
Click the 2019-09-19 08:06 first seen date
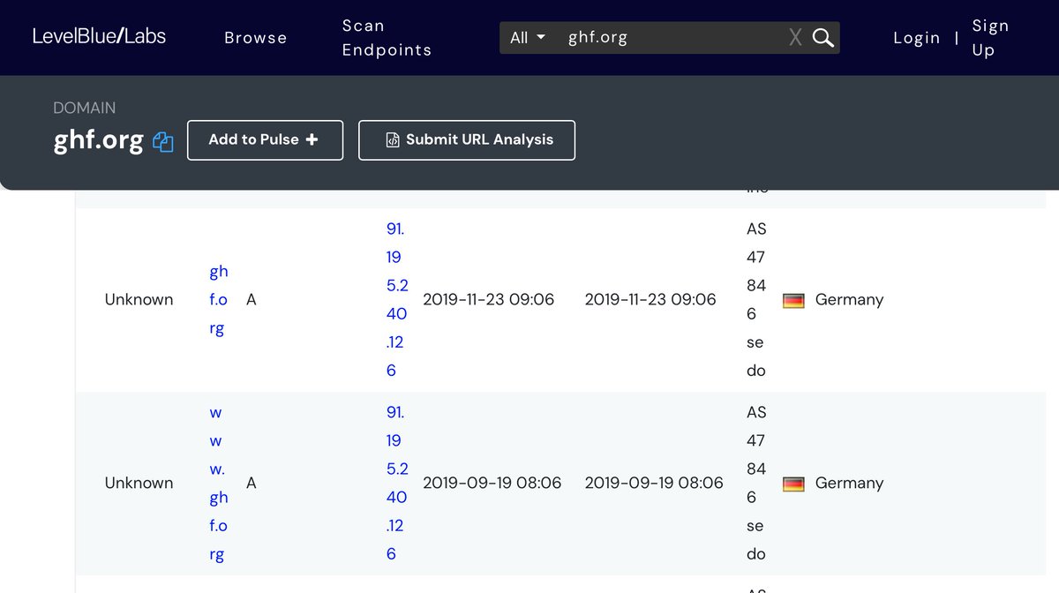(492, 484)
